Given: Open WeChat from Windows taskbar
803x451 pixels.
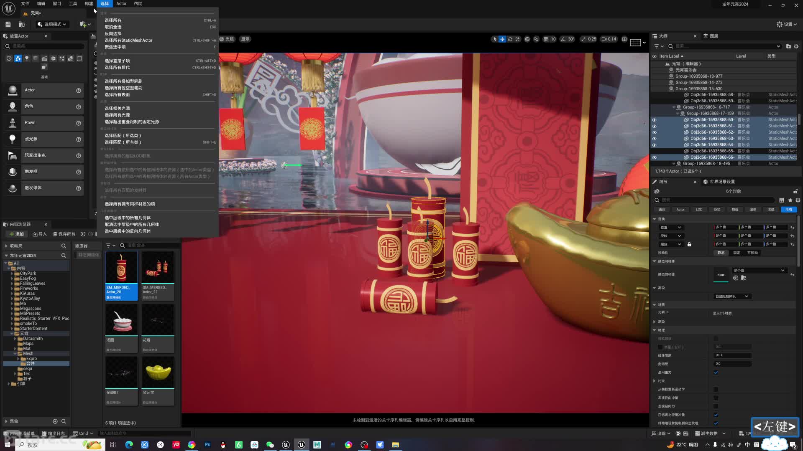Looking at the screenshot, I should point(270,445).
